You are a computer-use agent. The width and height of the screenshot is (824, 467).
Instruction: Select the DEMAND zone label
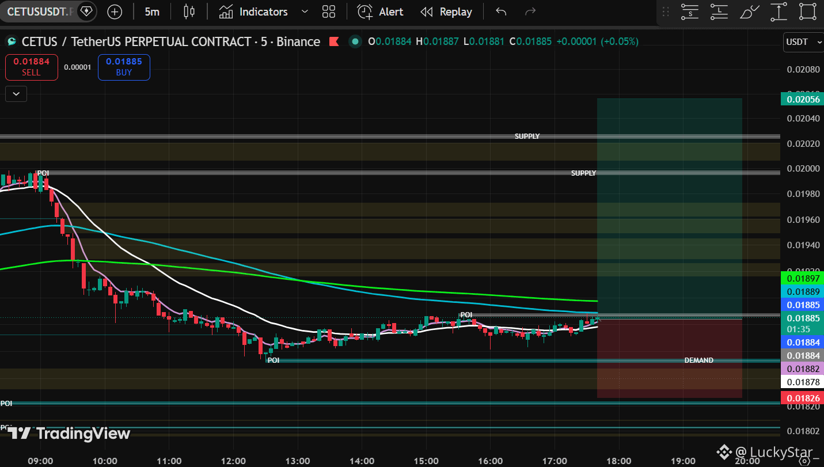click(698, 360)
